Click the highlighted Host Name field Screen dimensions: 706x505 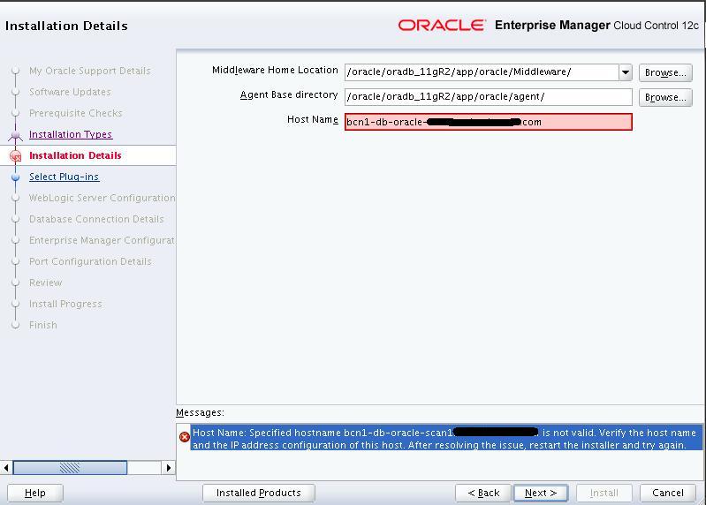coord(489,122)
